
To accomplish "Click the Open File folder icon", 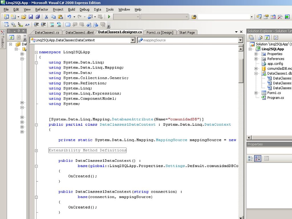I will [24, 17].
